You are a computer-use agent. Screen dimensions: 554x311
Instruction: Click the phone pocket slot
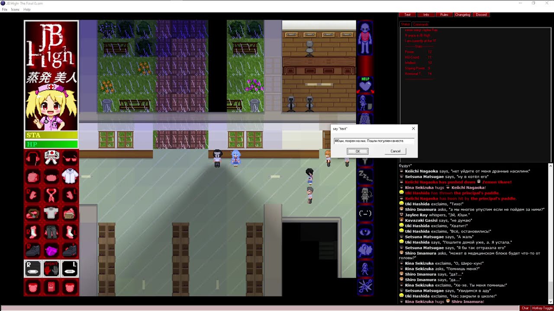pyautogui.click(x=52, y=287)
